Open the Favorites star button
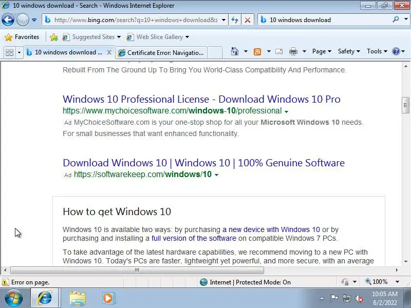 click(x=22, y=37)
